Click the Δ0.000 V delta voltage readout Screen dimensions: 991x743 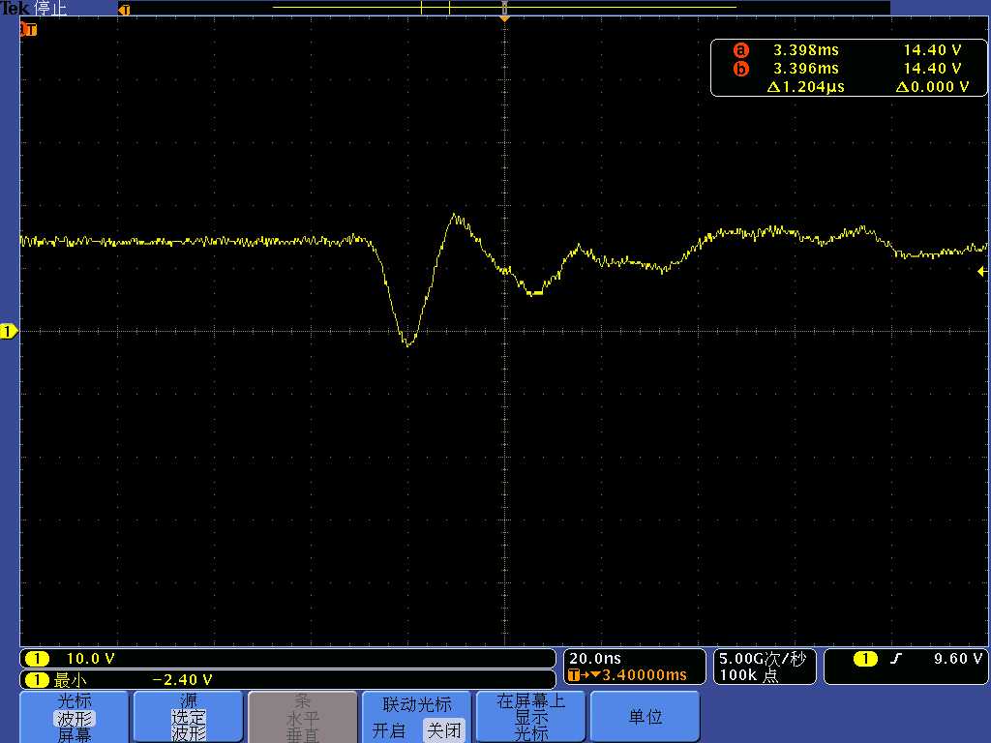pyautogui.click(x=932, y=86)
